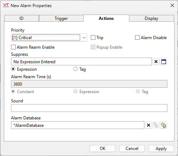The width and height of the screenshot is (178, 156).
Task: Open tag selector icon for Alarm Database
Action: tap(163, 125)
